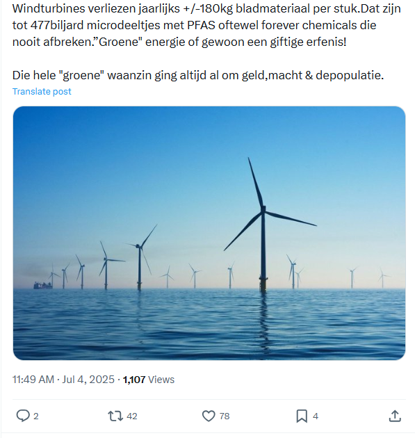415x438 pixels.
Task: Open the share upload-arrow icon
Action: point(395,416)
